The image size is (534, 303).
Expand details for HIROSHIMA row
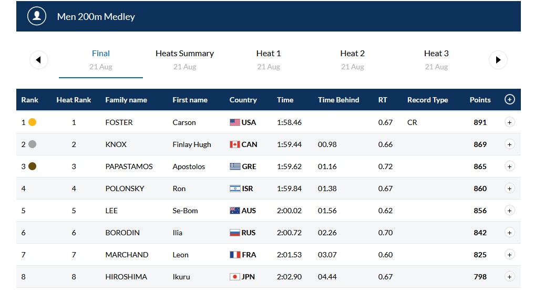coord(509,277)
